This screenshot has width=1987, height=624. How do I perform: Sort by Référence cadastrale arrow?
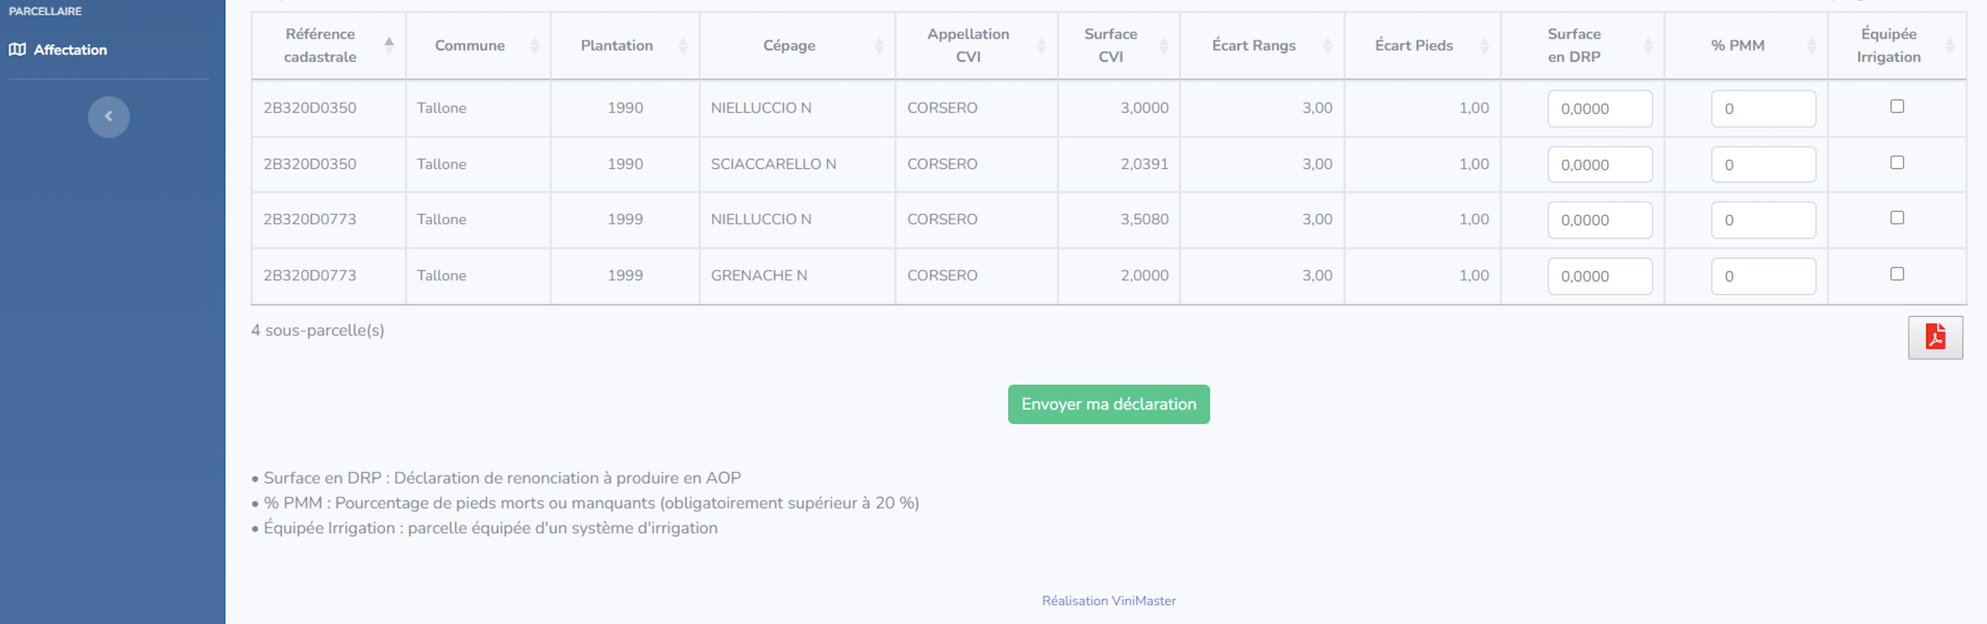pos(389,45)
